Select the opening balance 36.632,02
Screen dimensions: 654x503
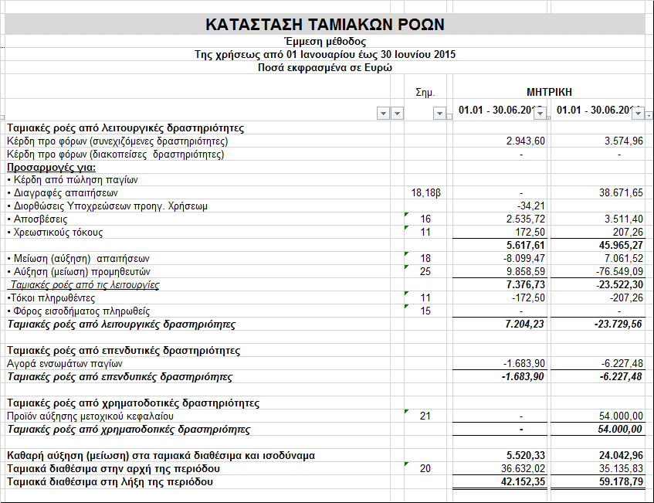point(523,469)
